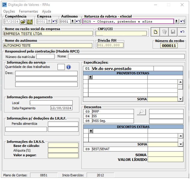Click the Empresa code field 0001

pyautogui.click(x=42, y=22)
